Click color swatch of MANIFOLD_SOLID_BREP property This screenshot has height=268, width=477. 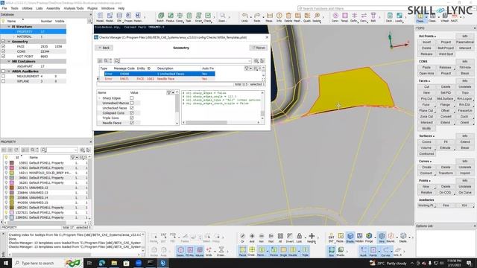[x=12, y=173]
